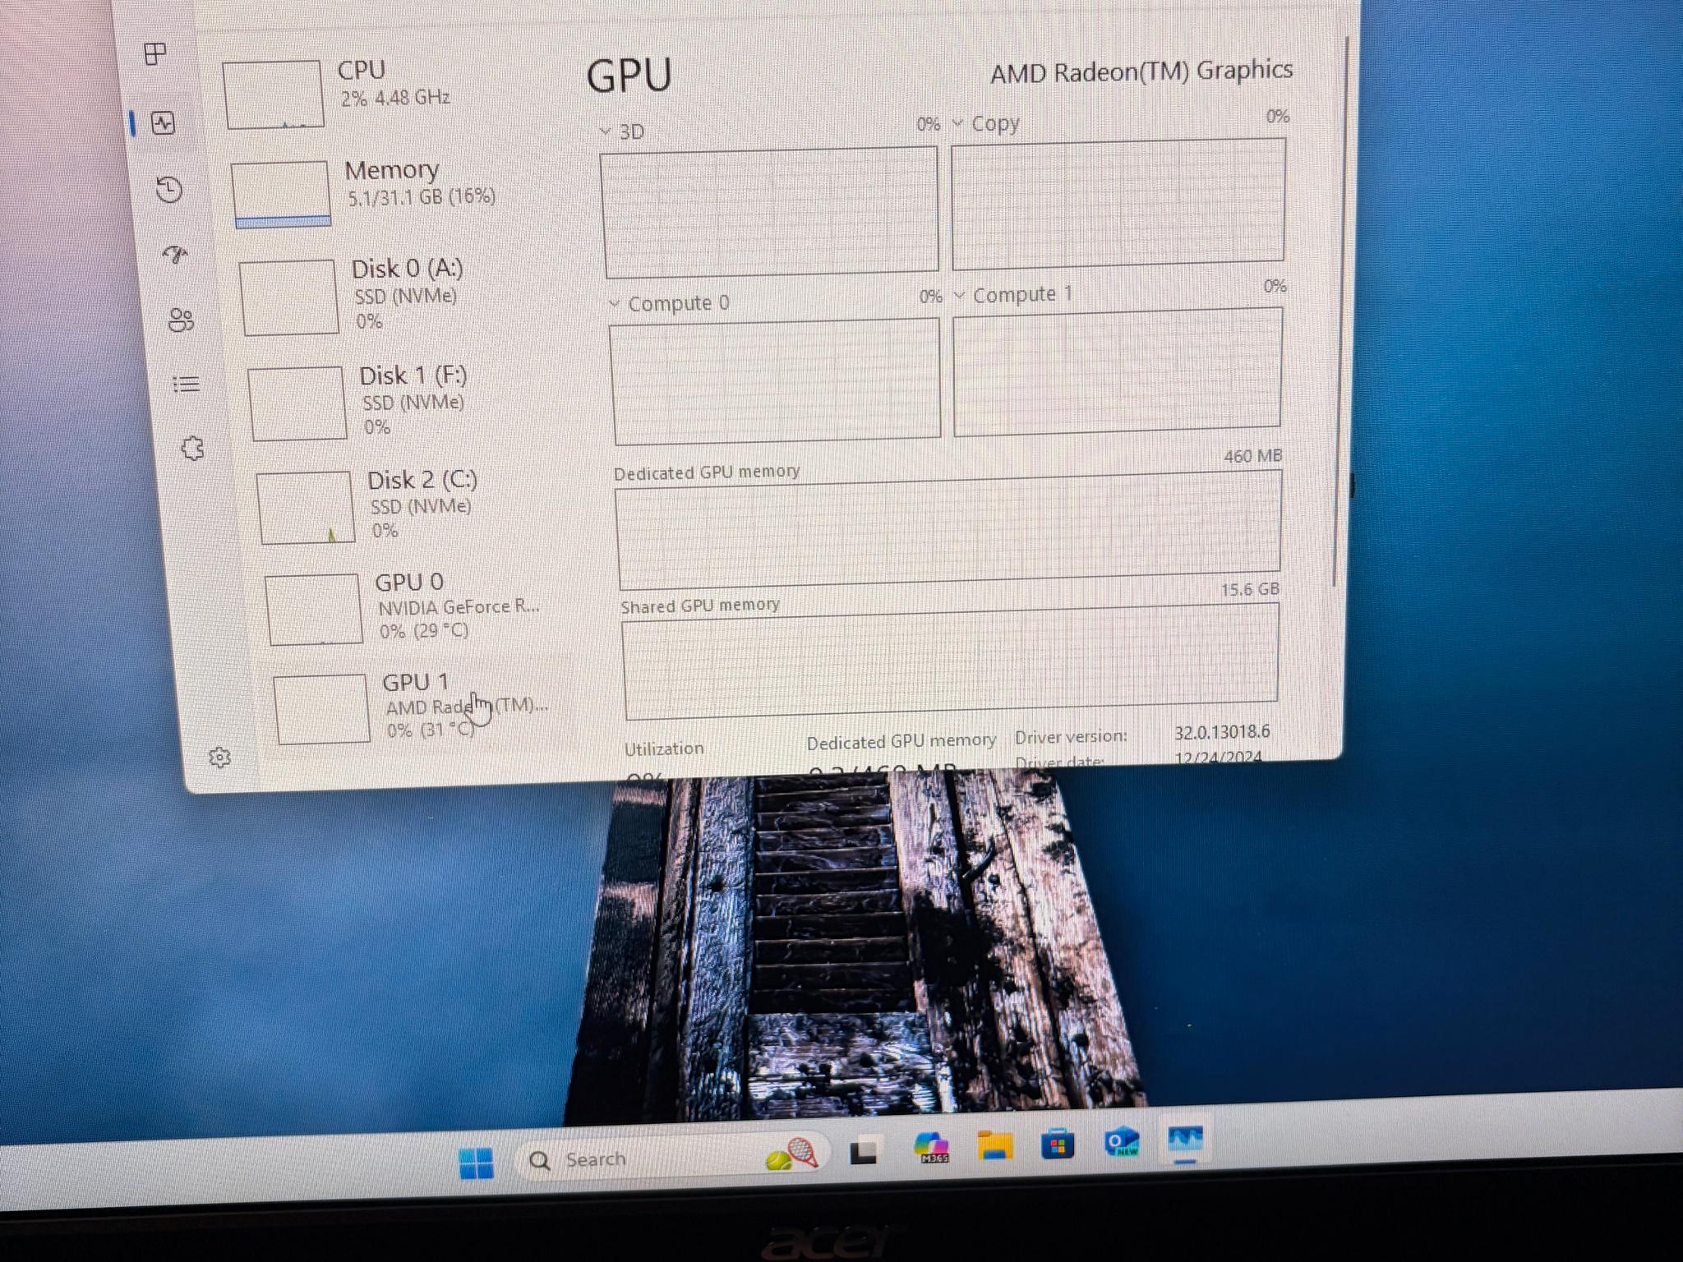The width and height of the screenshot is (1683, 1262).
Task: Open Task Manager settings gear
Action: (219, 757)
